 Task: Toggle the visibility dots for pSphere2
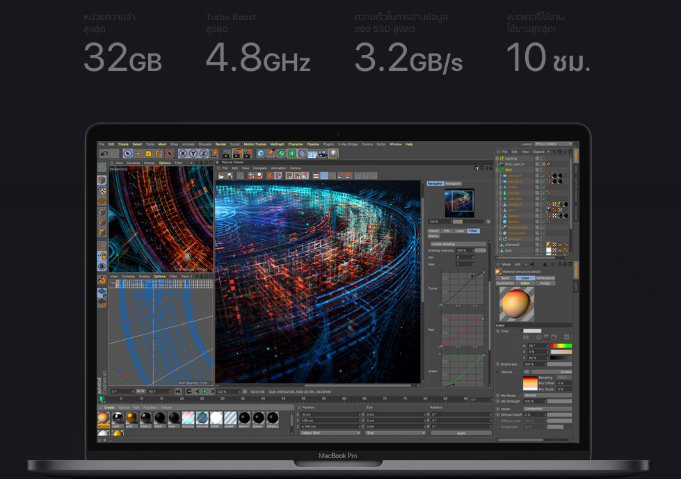tap(541, 245)
